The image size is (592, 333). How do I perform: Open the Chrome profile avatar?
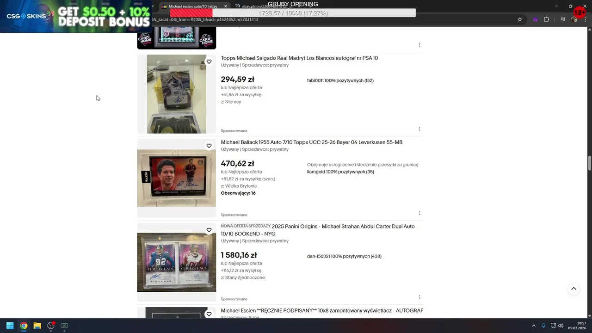click(x=574, y=19)
